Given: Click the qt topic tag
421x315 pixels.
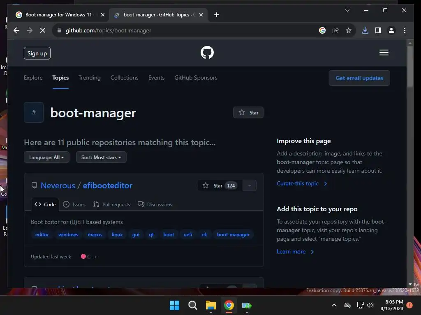Looking at the screenshot, I should click(x=151, y=234).
